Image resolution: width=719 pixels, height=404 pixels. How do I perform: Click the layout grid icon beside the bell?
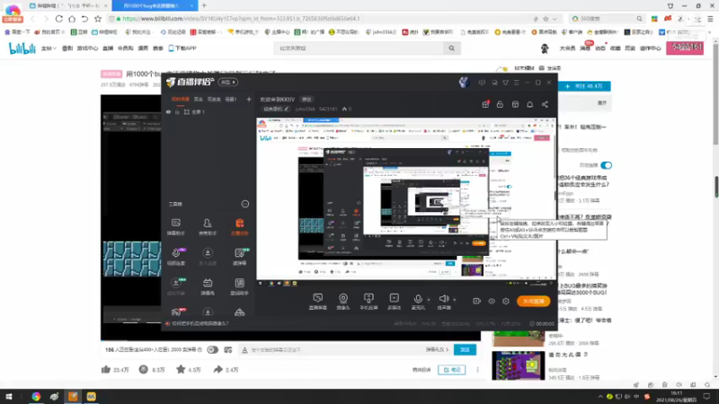pos(515,104)
